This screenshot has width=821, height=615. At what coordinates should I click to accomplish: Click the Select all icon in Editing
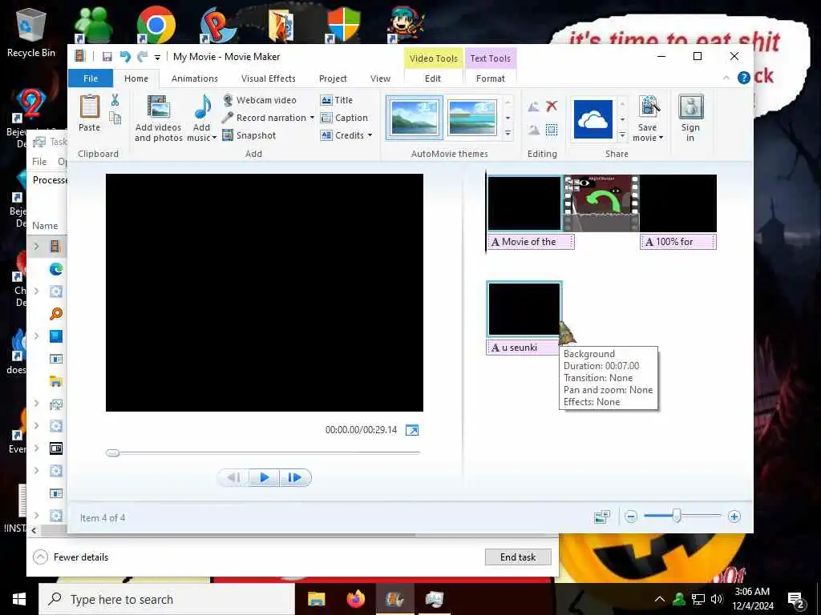pyautogui.click(x=552, y=130)
